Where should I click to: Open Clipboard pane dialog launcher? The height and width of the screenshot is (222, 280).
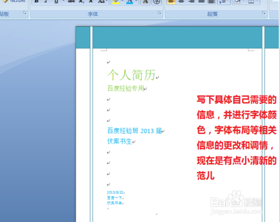pyautogui.click(x=25, y=13)
